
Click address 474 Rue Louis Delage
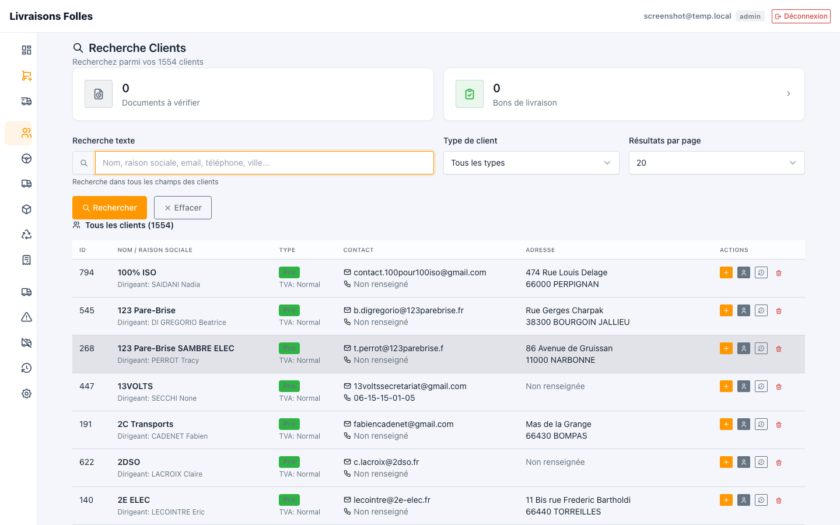566,272
